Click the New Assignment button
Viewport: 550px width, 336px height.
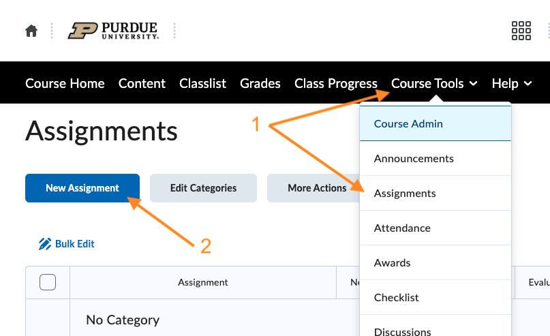pyautogui.click(x=82, y=188)
